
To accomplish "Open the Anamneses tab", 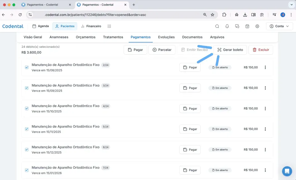I will click(59, 37).
